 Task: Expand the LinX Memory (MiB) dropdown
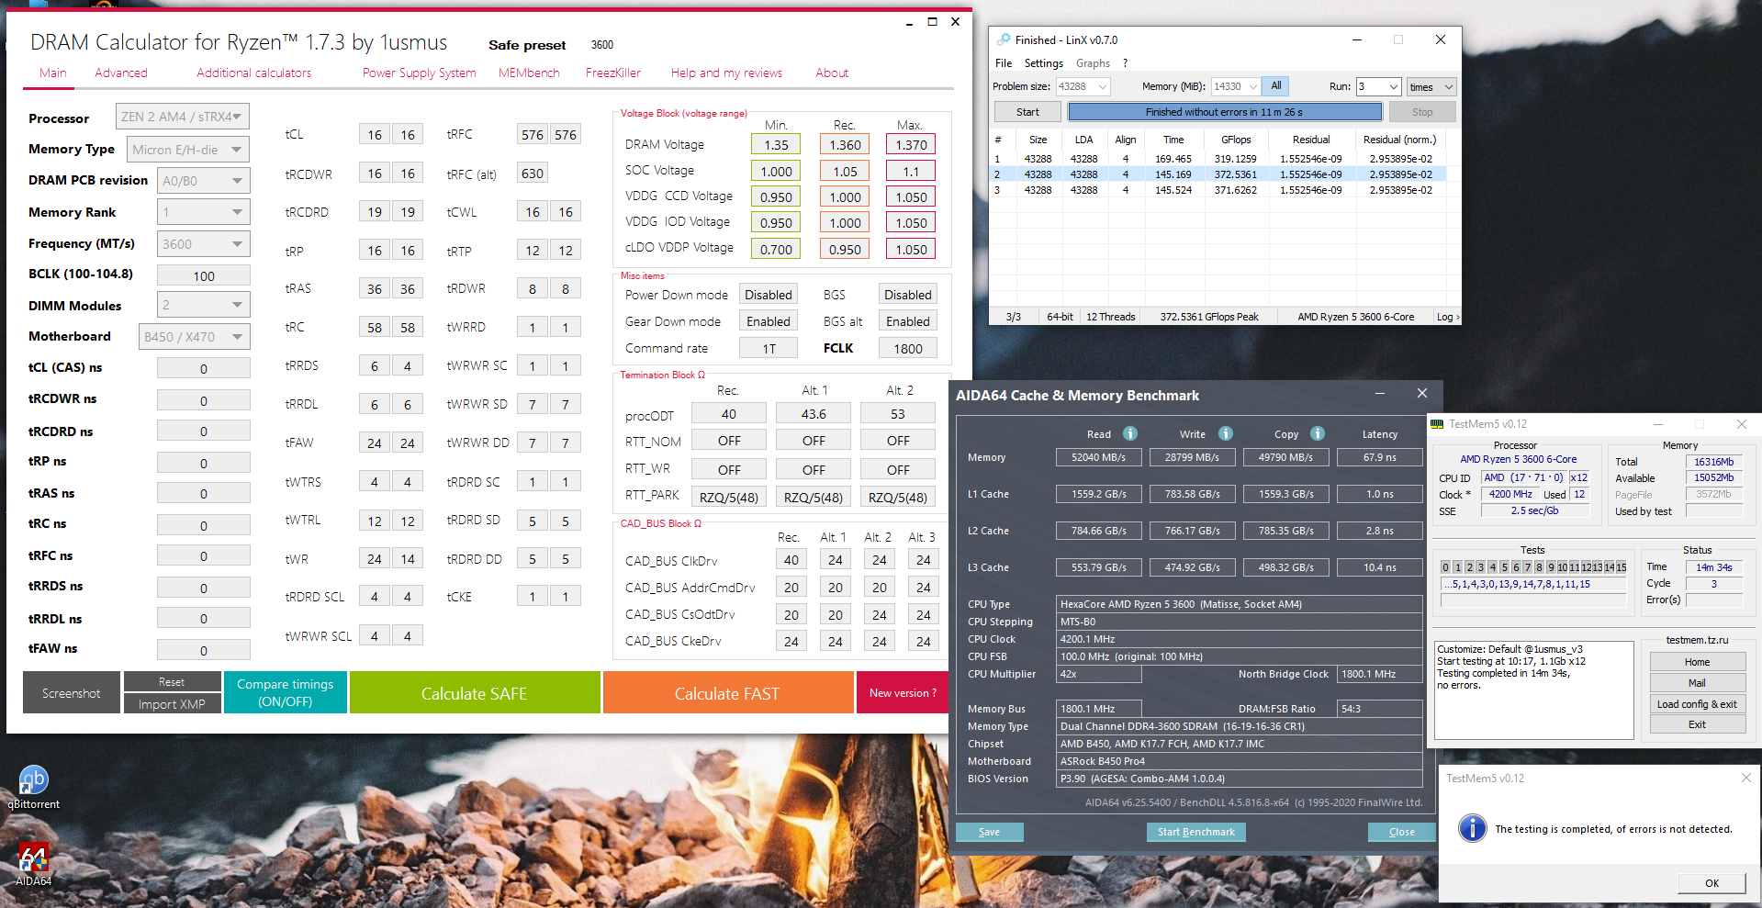coord(1236,87)
